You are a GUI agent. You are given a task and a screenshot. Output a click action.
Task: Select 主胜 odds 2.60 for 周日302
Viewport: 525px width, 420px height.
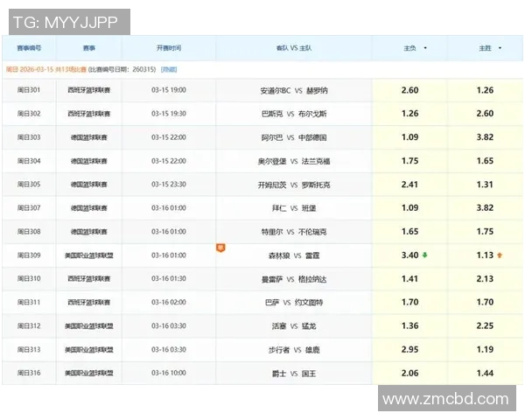coord(485,114)
